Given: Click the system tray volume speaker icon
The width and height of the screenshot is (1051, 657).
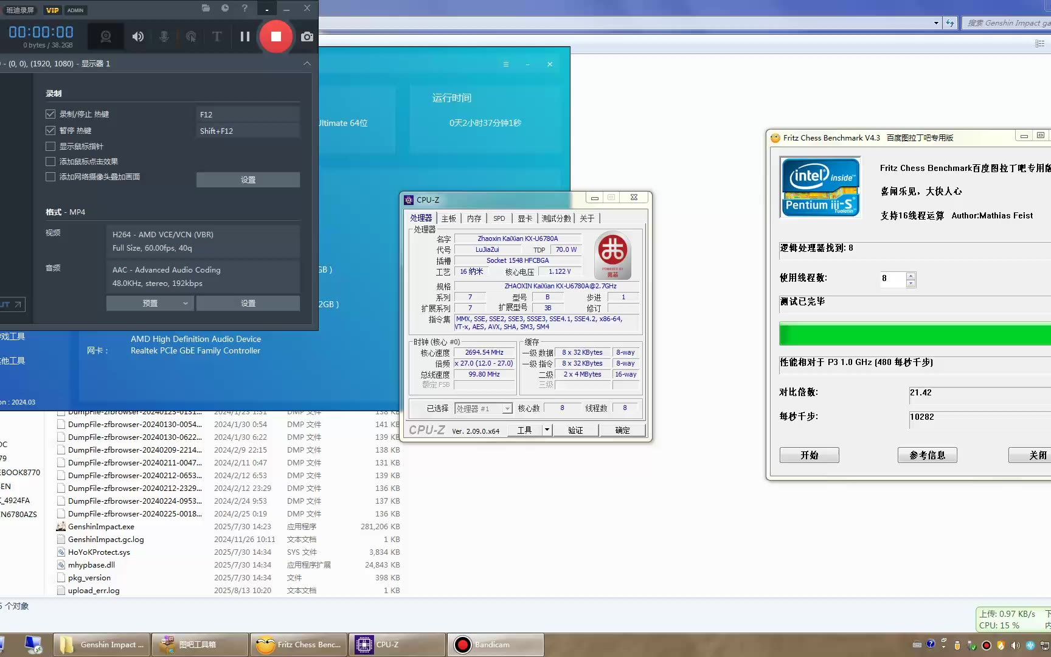Looking at the screenshot, I should (x=1015, y=645).
